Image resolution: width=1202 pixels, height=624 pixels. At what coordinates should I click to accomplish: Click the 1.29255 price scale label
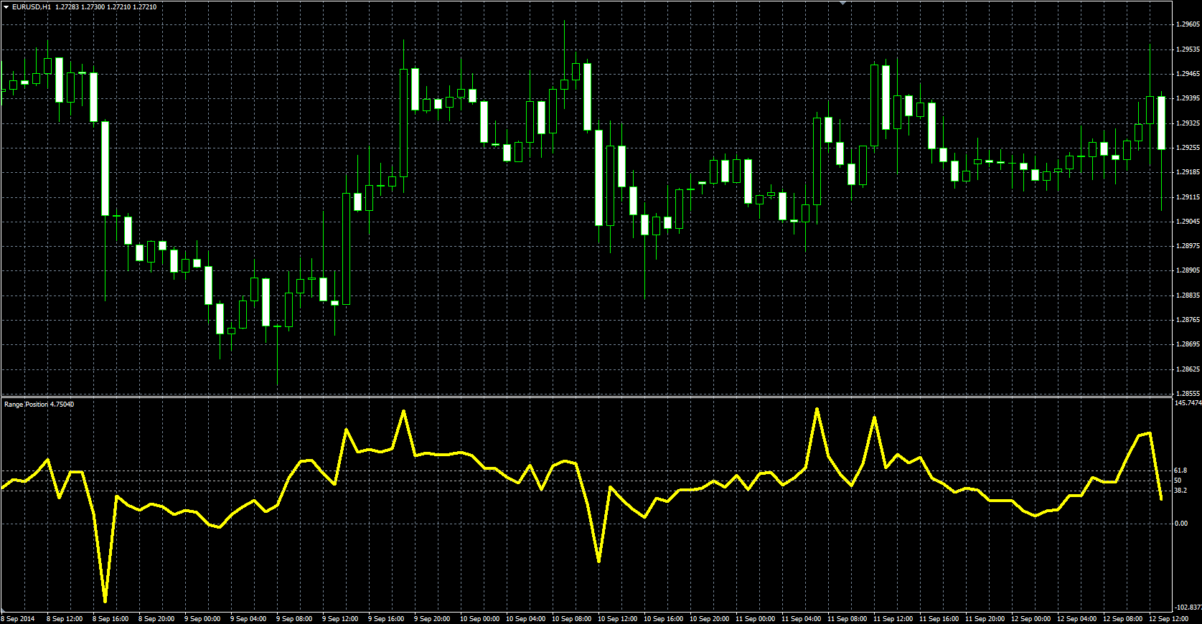tap(1188, 148)
